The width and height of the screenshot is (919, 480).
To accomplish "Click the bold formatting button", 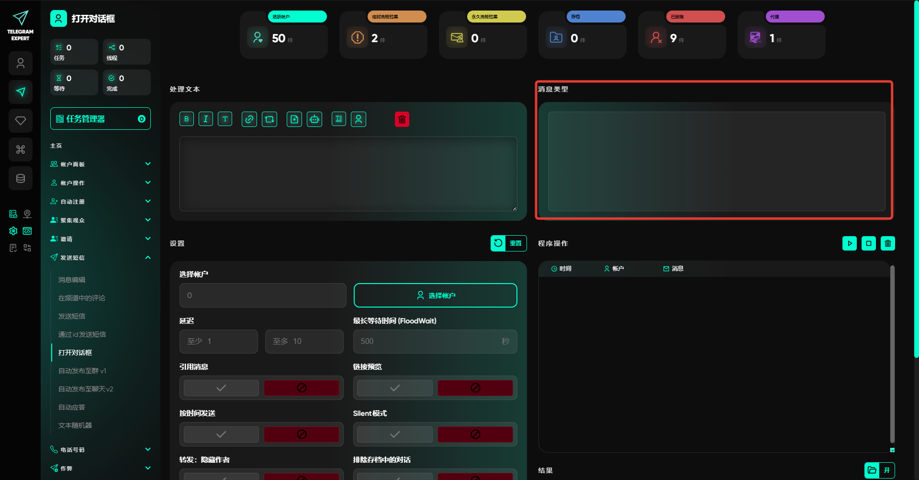I will click(x=186, y=119).
